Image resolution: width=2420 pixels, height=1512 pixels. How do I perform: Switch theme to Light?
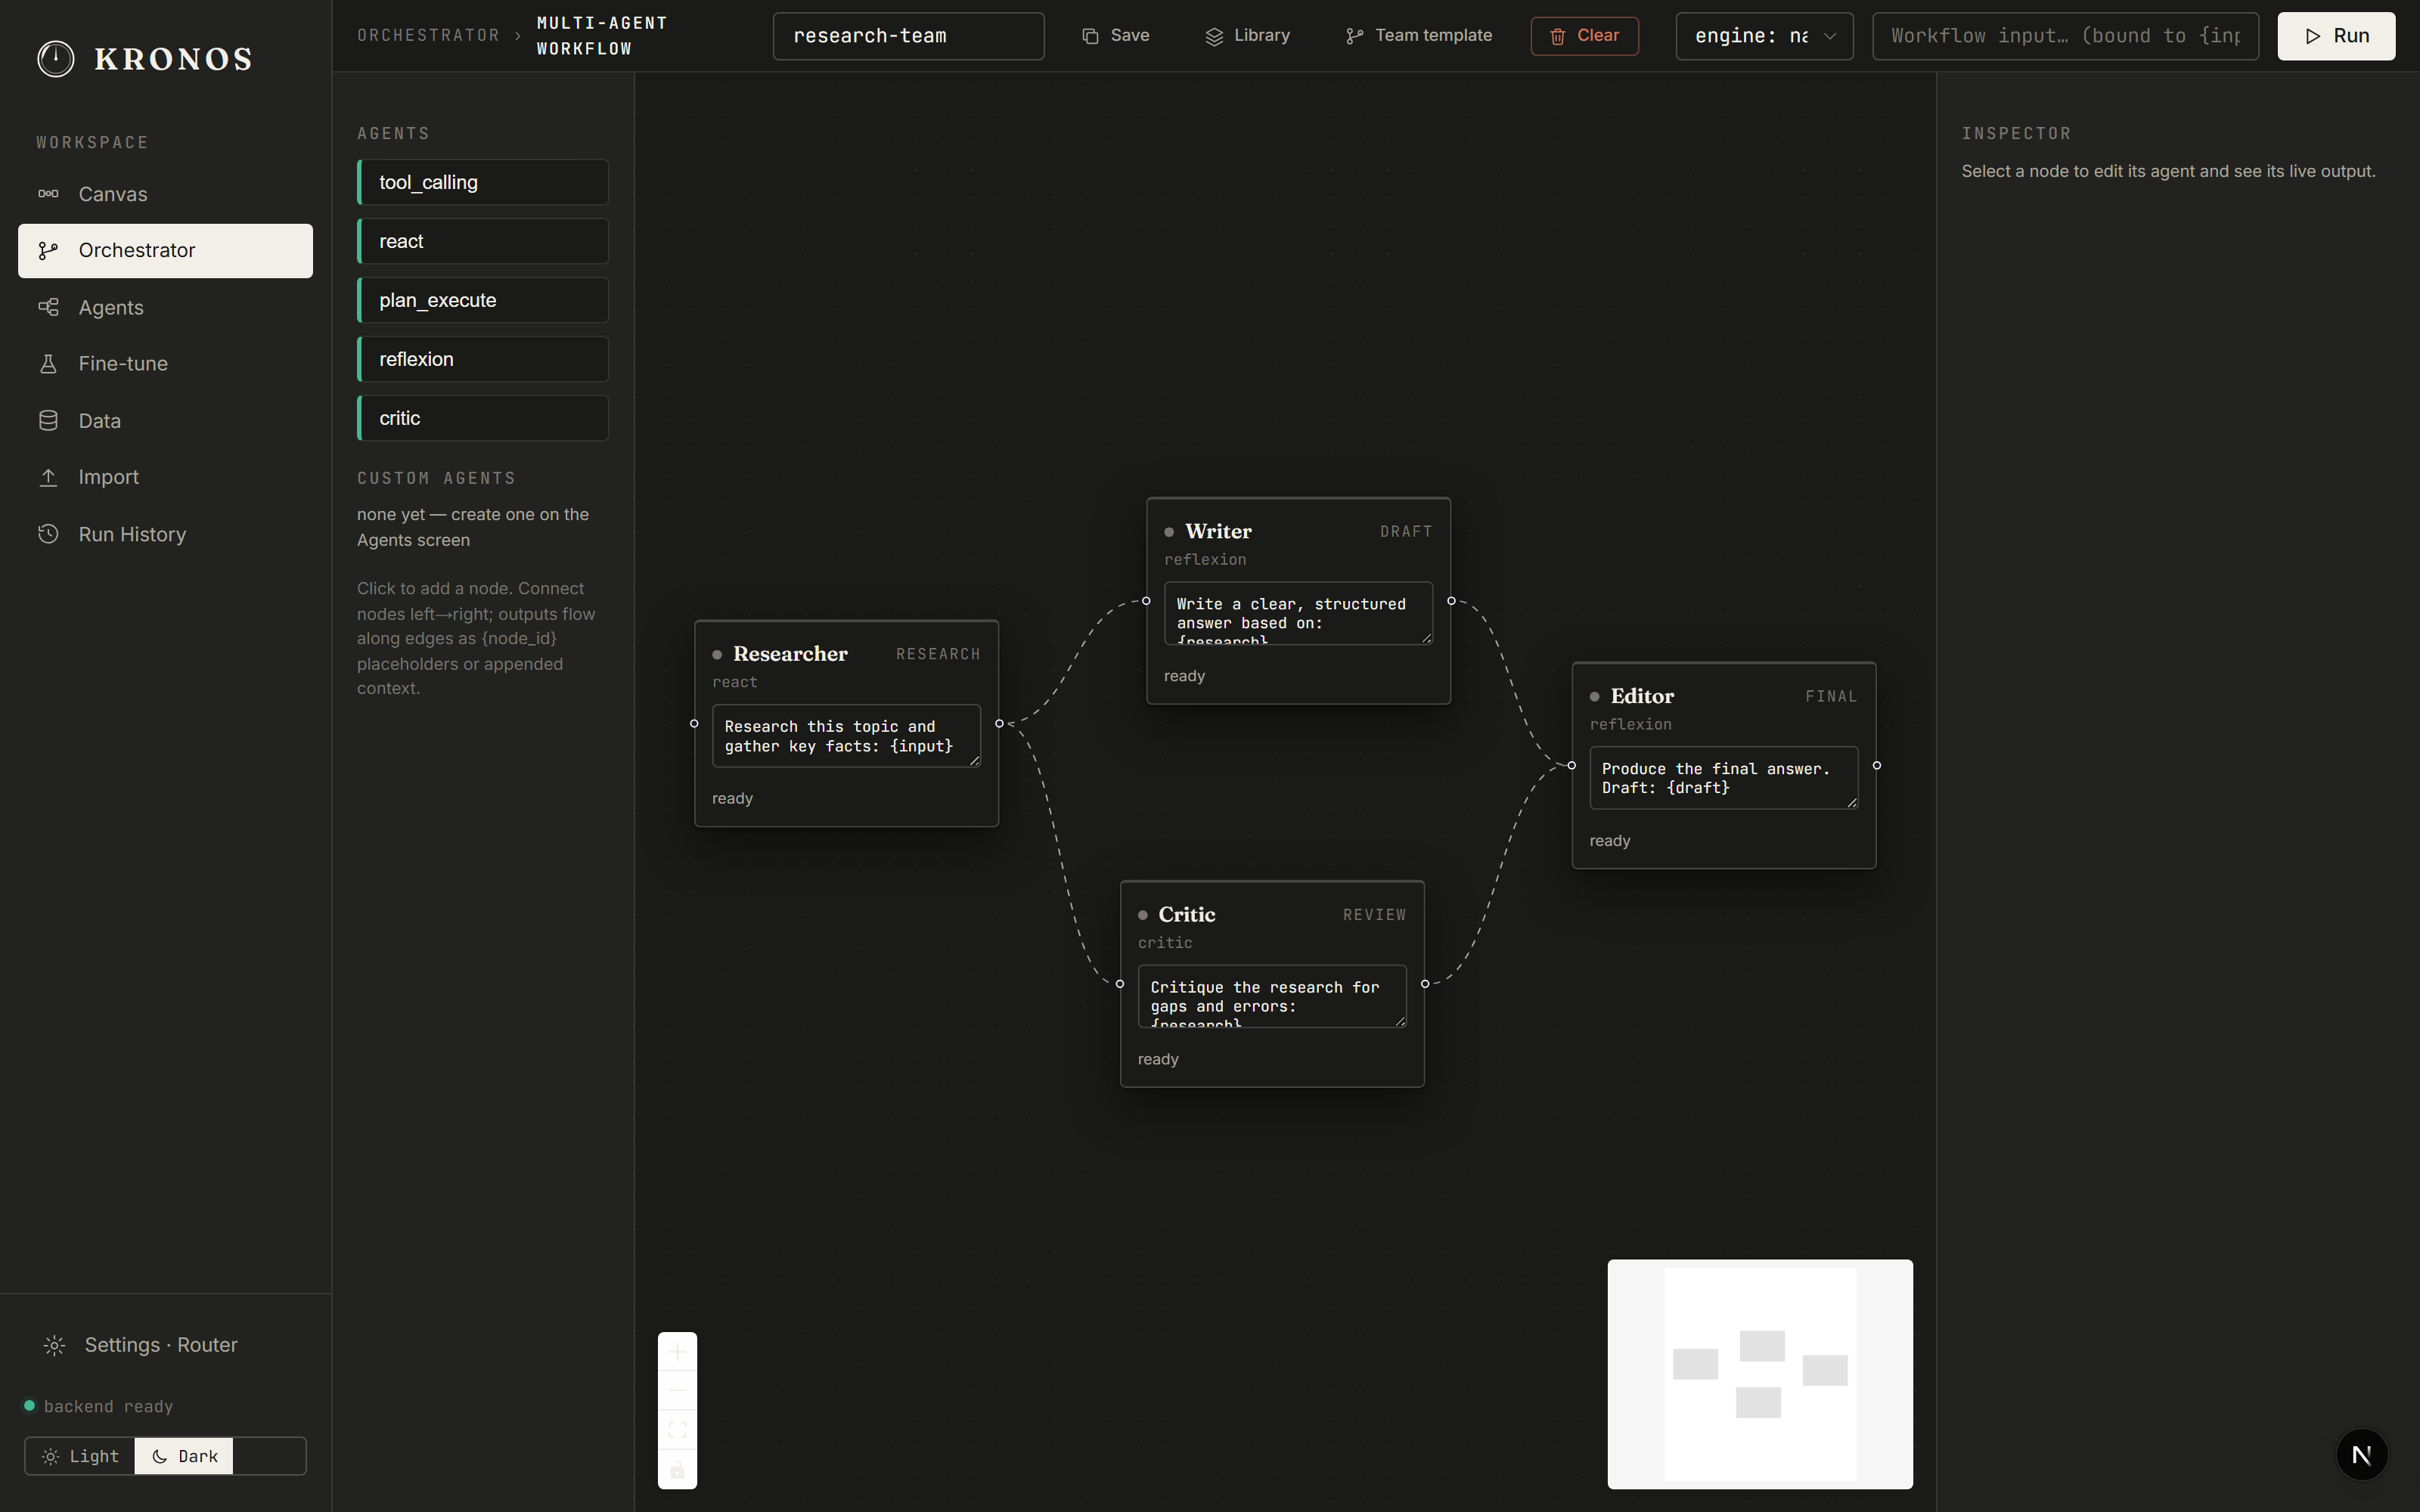click(80, 1456)
